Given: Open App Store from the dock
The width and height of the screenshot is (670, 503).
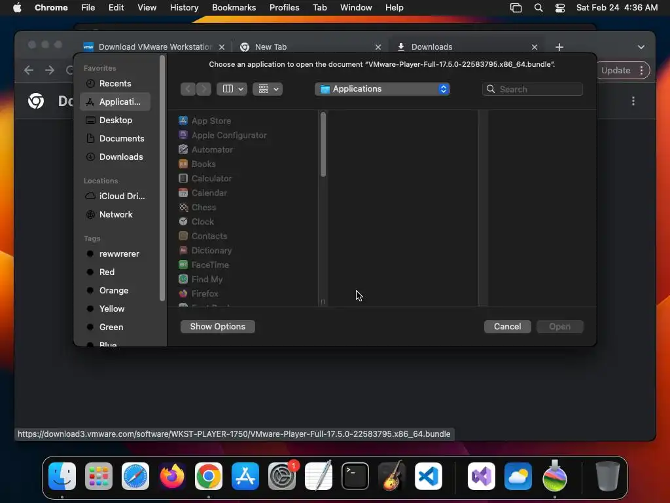Looking at the screenshot, I should [245, 476].
